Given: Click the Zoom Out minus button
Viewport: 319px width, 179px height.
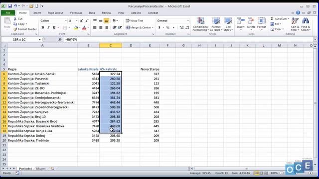Looking at the screenshot, I should pyautogui.click(x=282, y=173).
